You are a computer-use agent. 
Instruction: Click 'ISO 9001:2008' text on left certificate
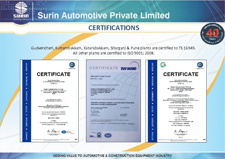[53, 118]
